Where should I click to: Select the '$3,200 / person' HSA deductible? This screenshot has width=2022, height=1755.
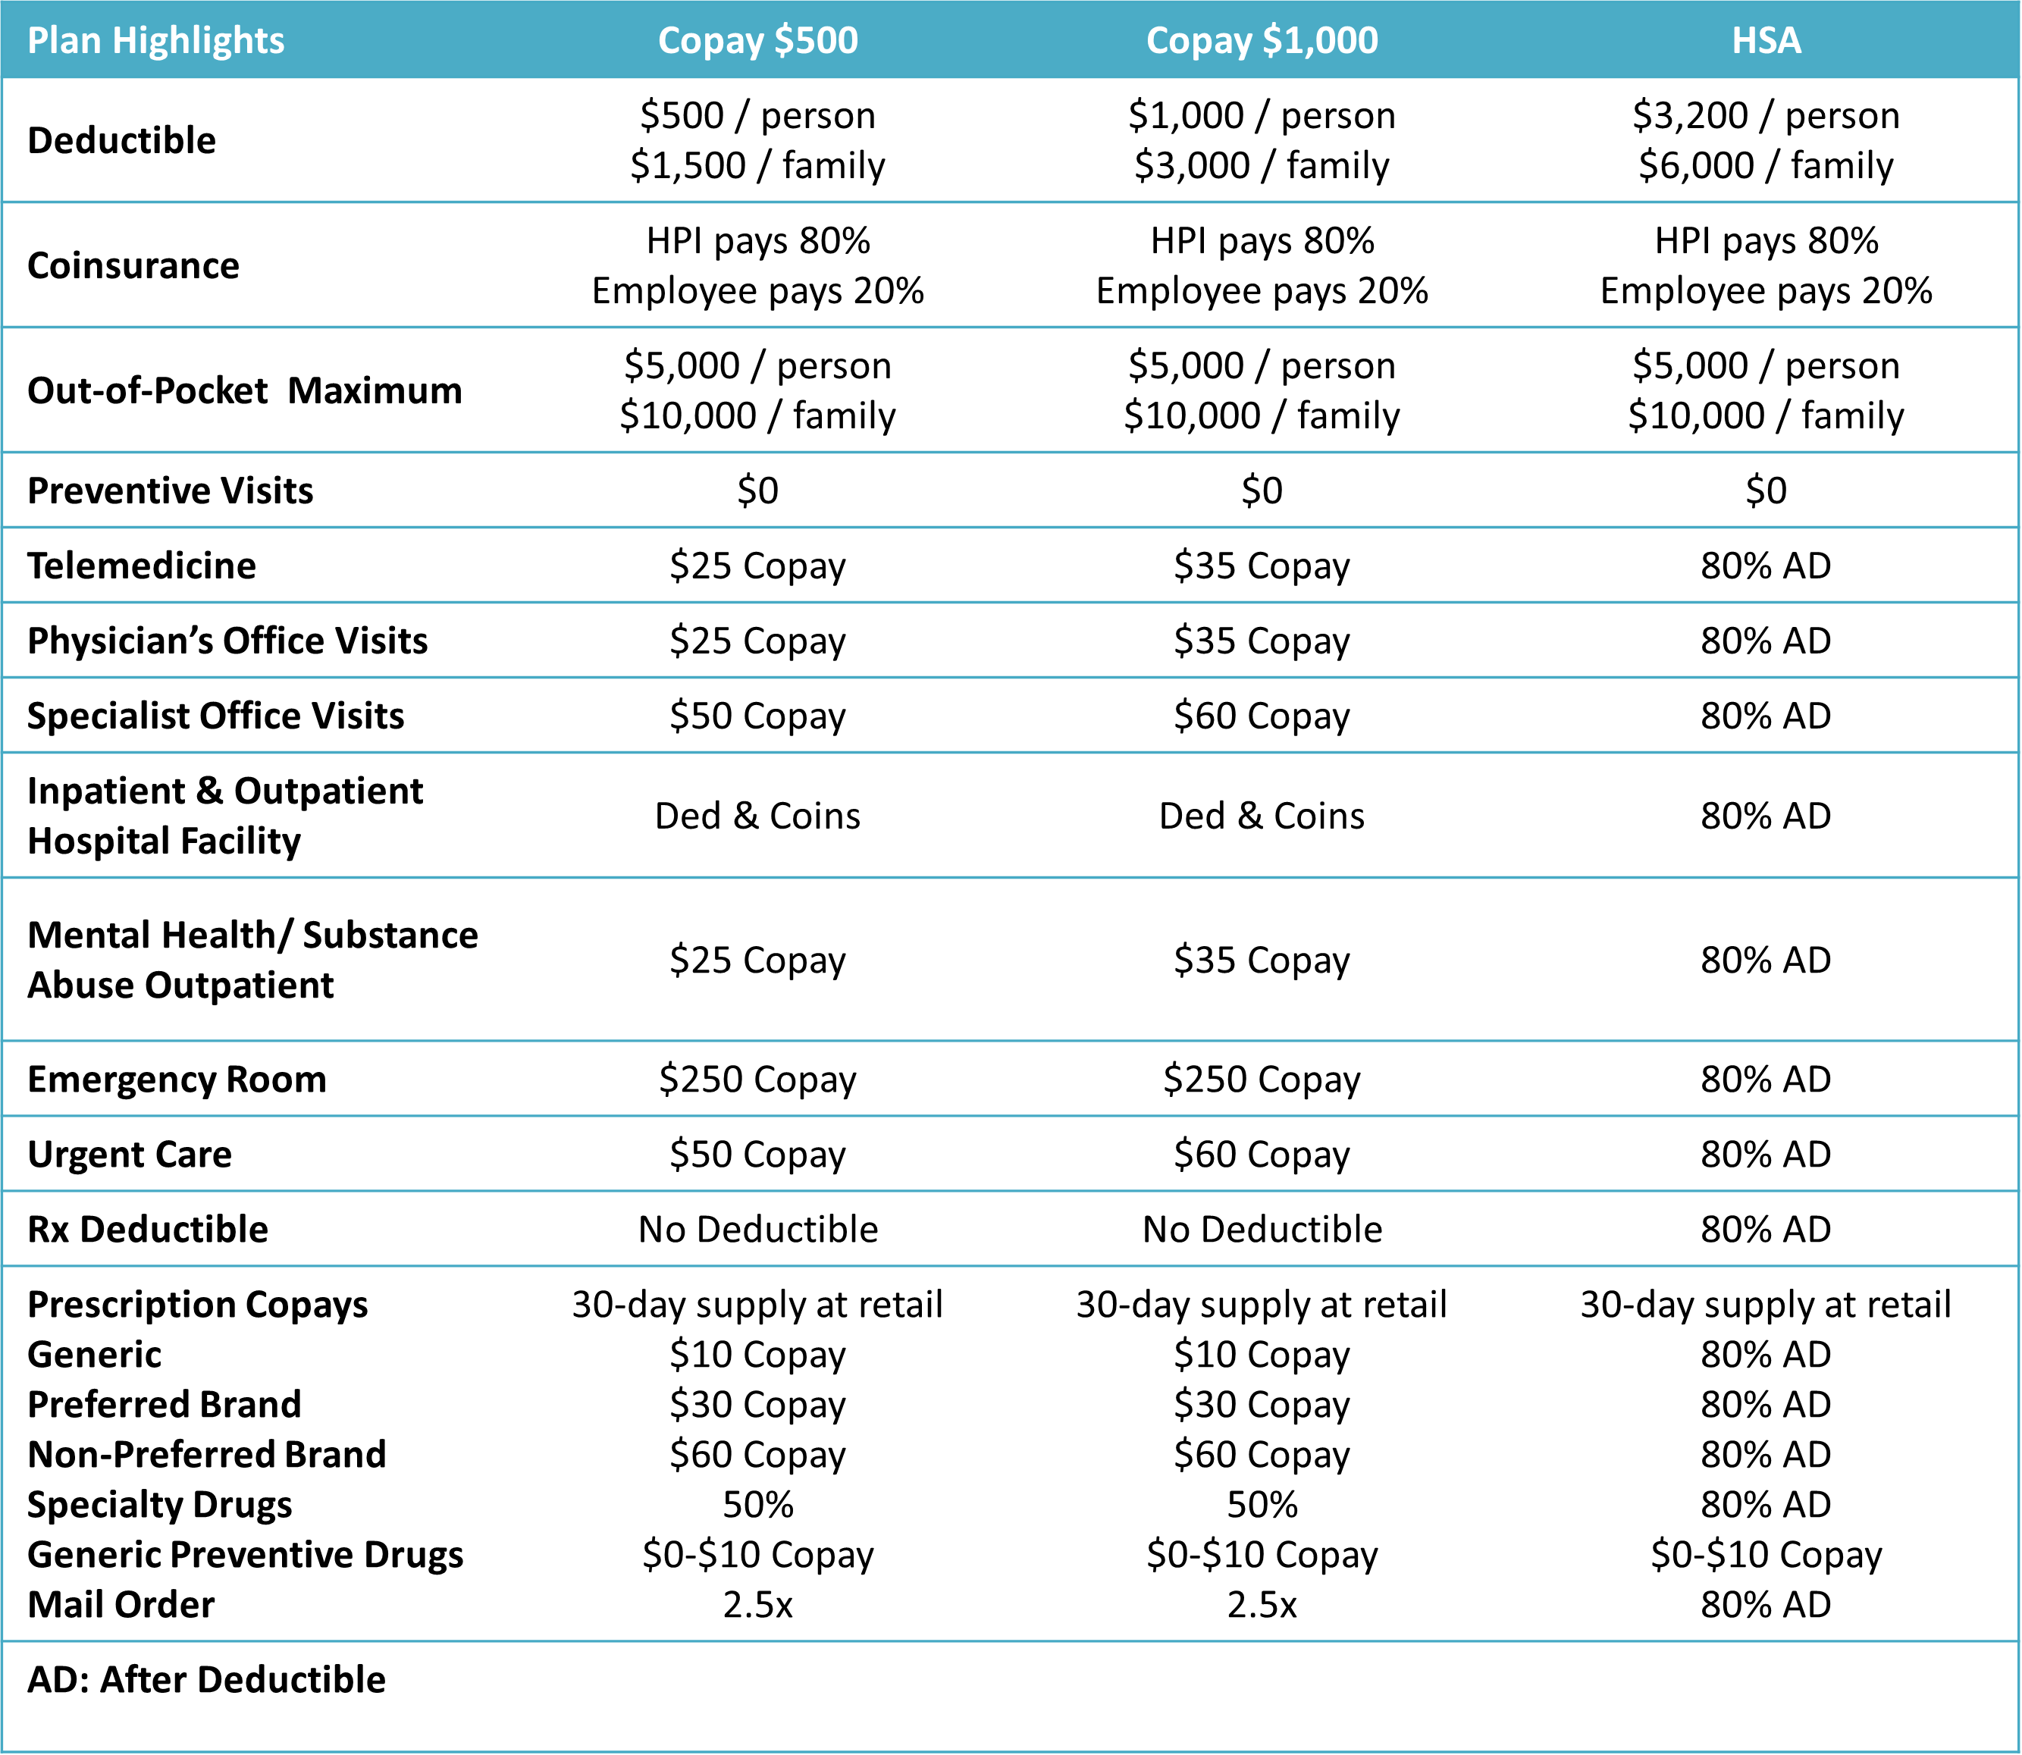pos(1767,115)
